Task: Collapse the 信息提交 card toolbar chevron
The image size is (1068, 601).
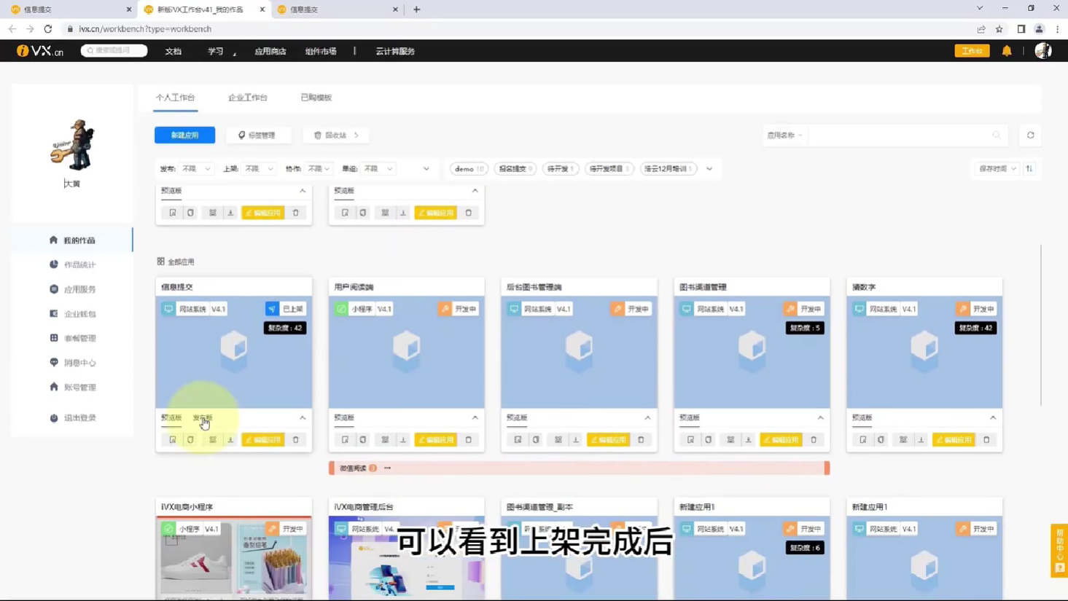Action: click(x=303, y=418)
